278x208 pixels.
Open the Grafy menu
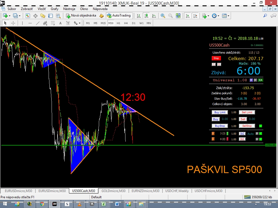click(x=55, y=9)
